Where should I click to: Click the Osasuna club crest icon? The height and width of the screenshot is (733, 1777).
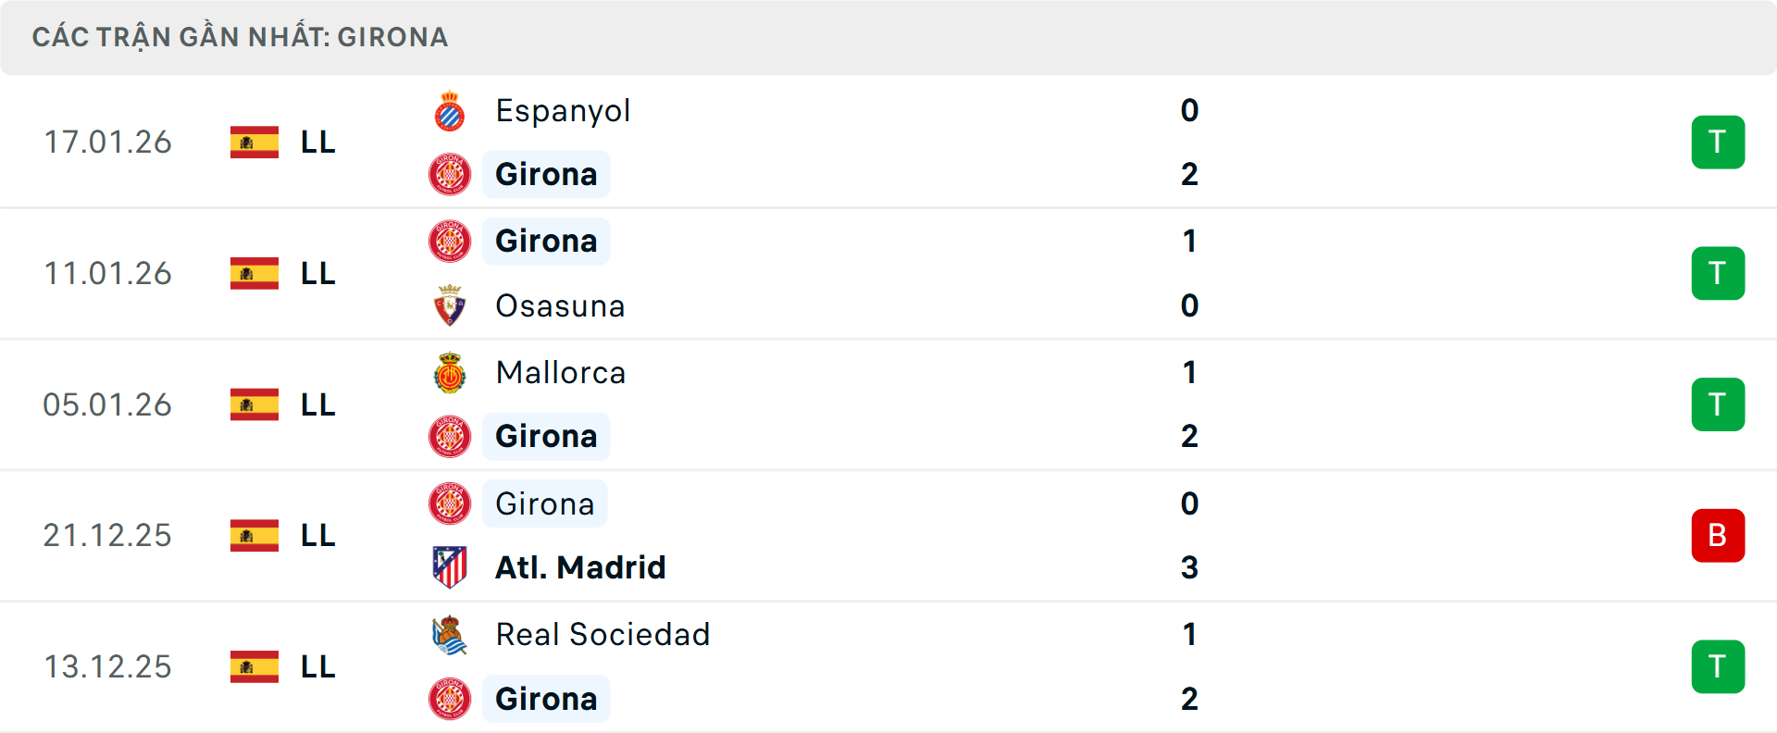tap(450, 306)
